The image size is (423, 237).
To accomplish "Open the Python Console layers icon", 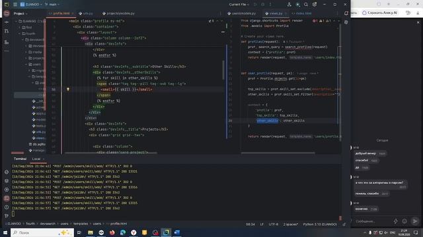I will [x=7, y=181].
